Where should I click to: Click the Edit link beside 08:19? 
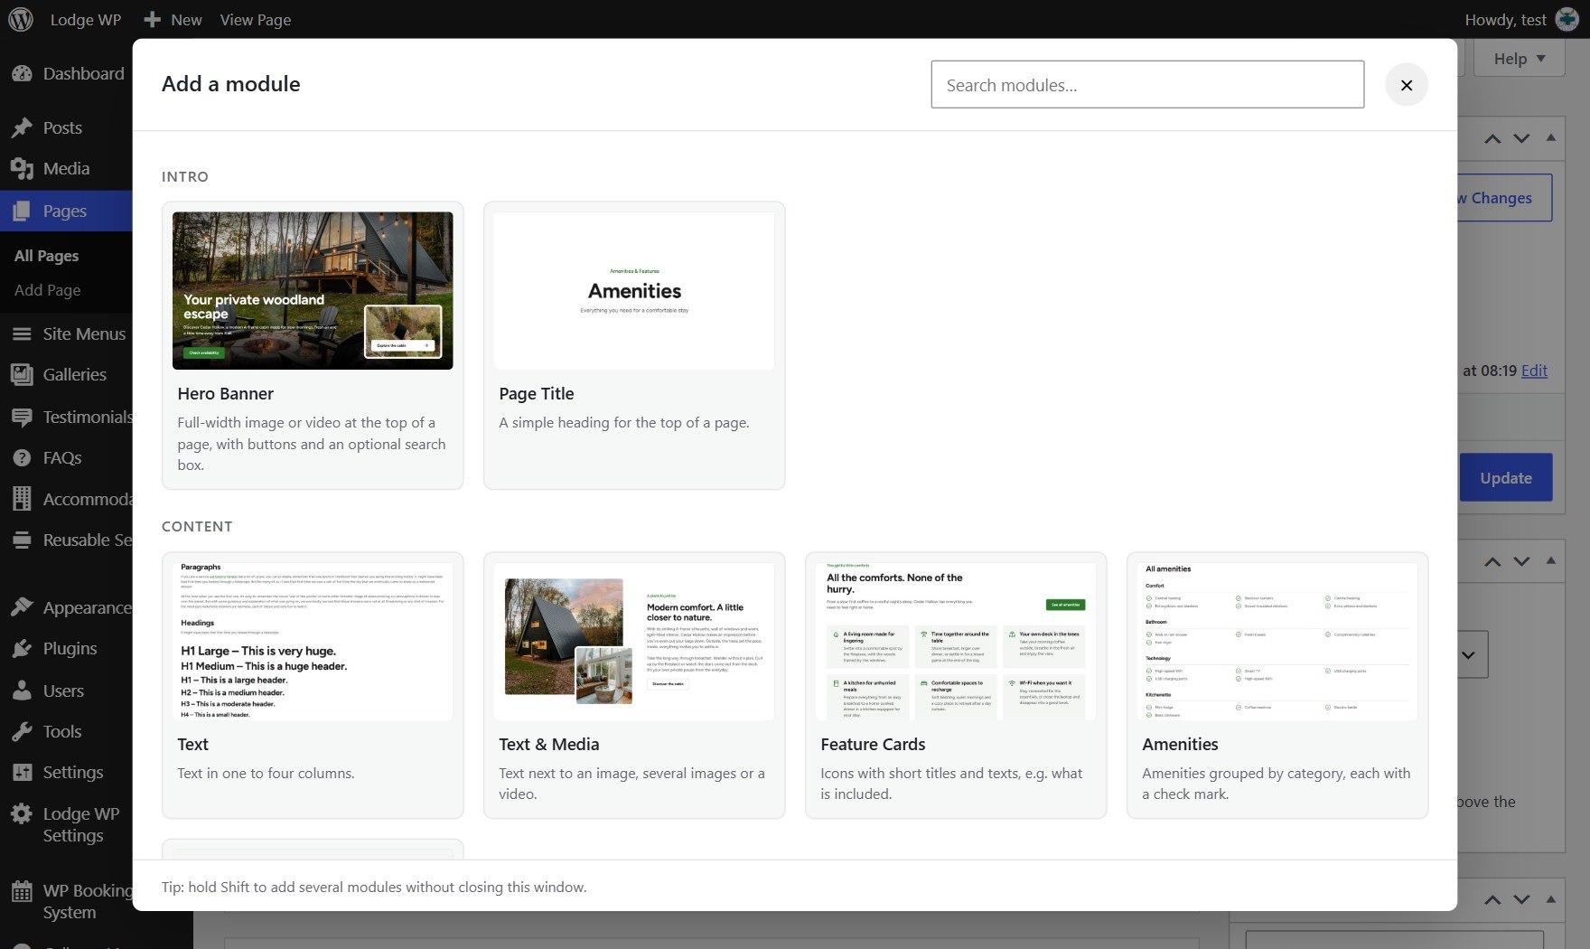coord(1534,371)
